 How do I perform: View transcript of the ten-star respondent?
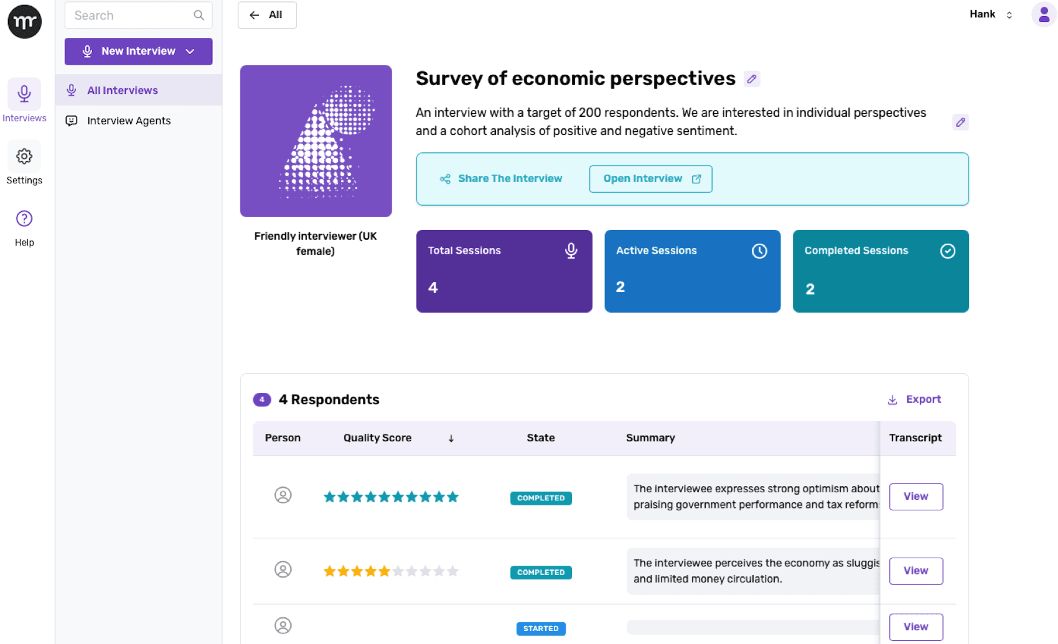coord(915,497)
